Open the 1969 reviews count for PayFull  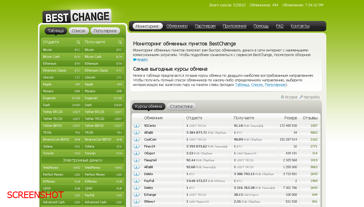click(x=314, y=181)
